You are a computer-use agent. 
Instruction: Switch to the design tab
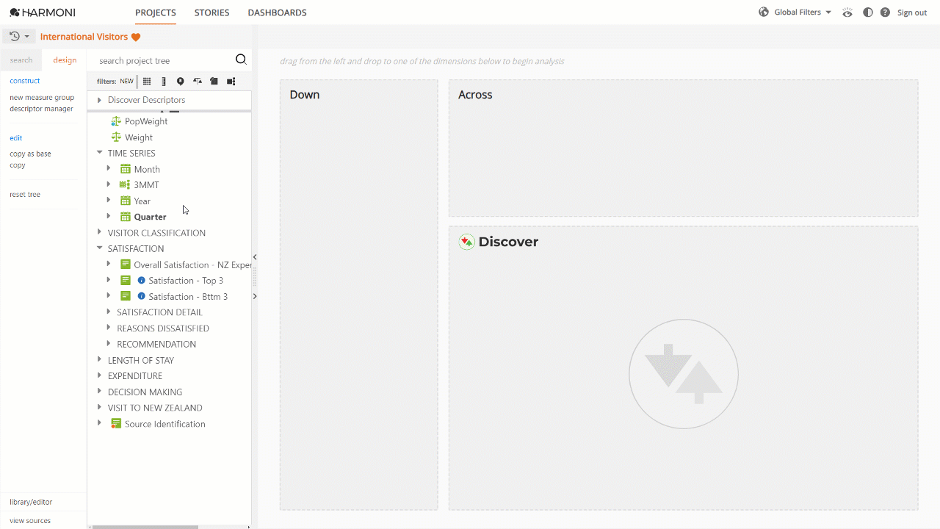65,60
